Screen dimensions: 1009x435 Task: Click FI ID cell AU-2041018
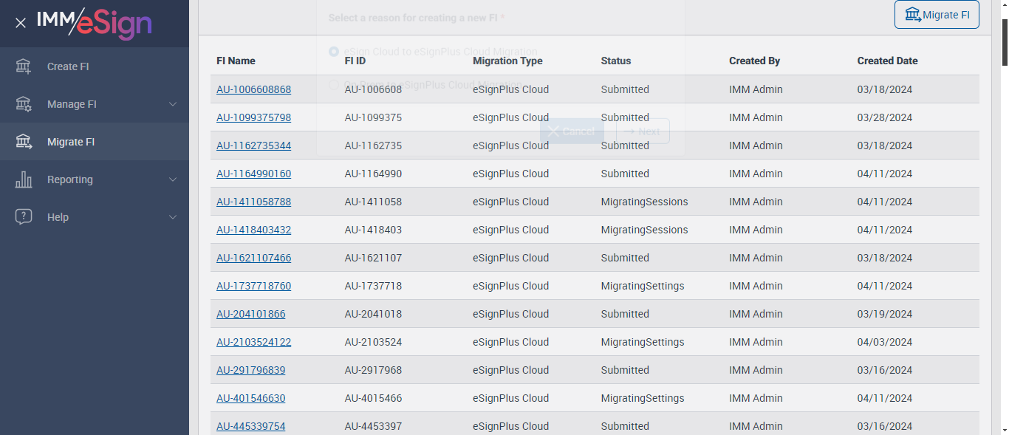point(373,314)
